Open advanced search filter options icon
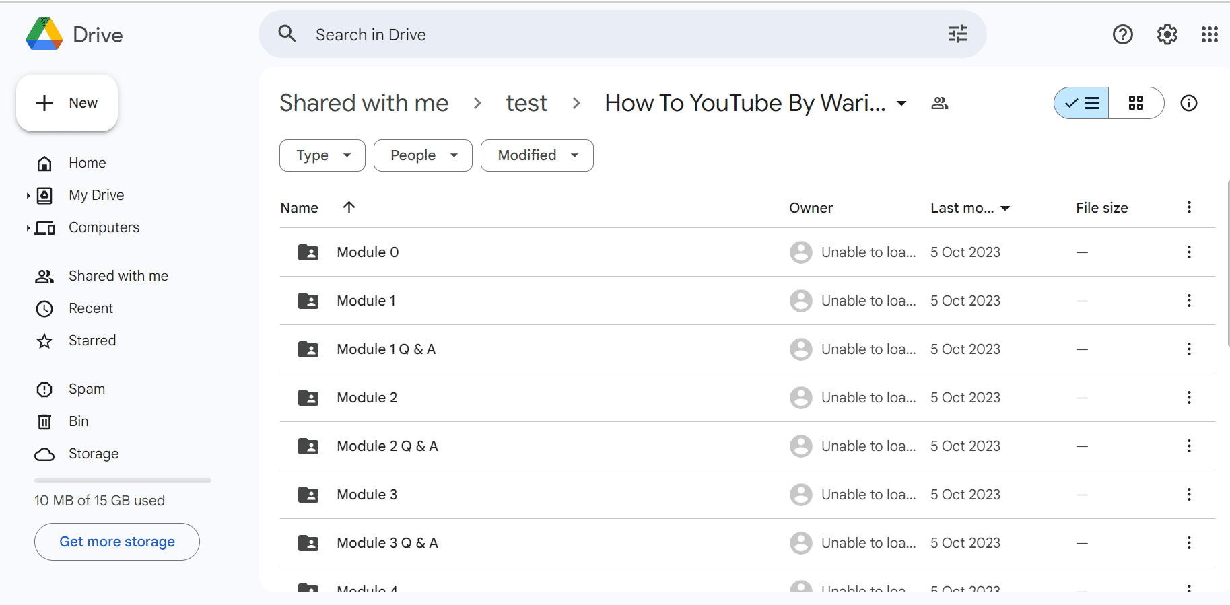Screen dimensions: 1230x605 pos(957,34)
